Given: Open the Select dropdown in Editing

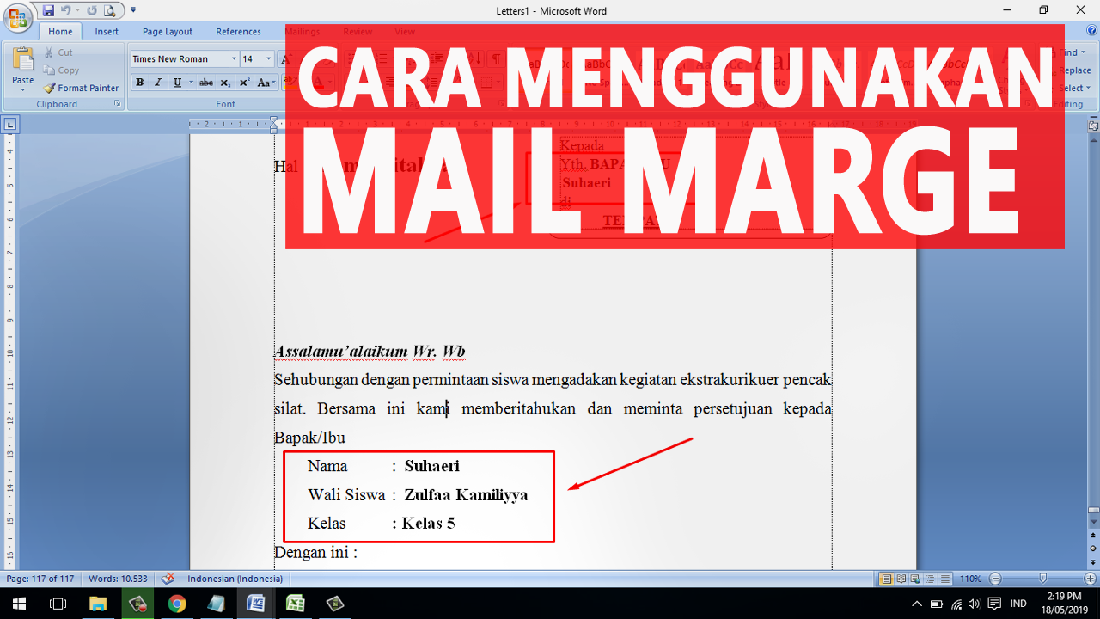Looking at the screenshot, I should coord(1073,88).
